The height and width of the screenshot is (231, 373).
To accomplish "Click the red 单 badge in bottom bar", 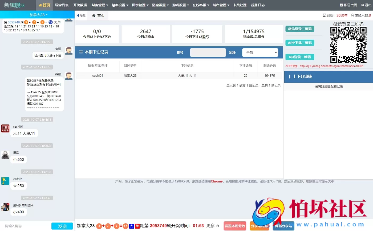I will point(137,226).
